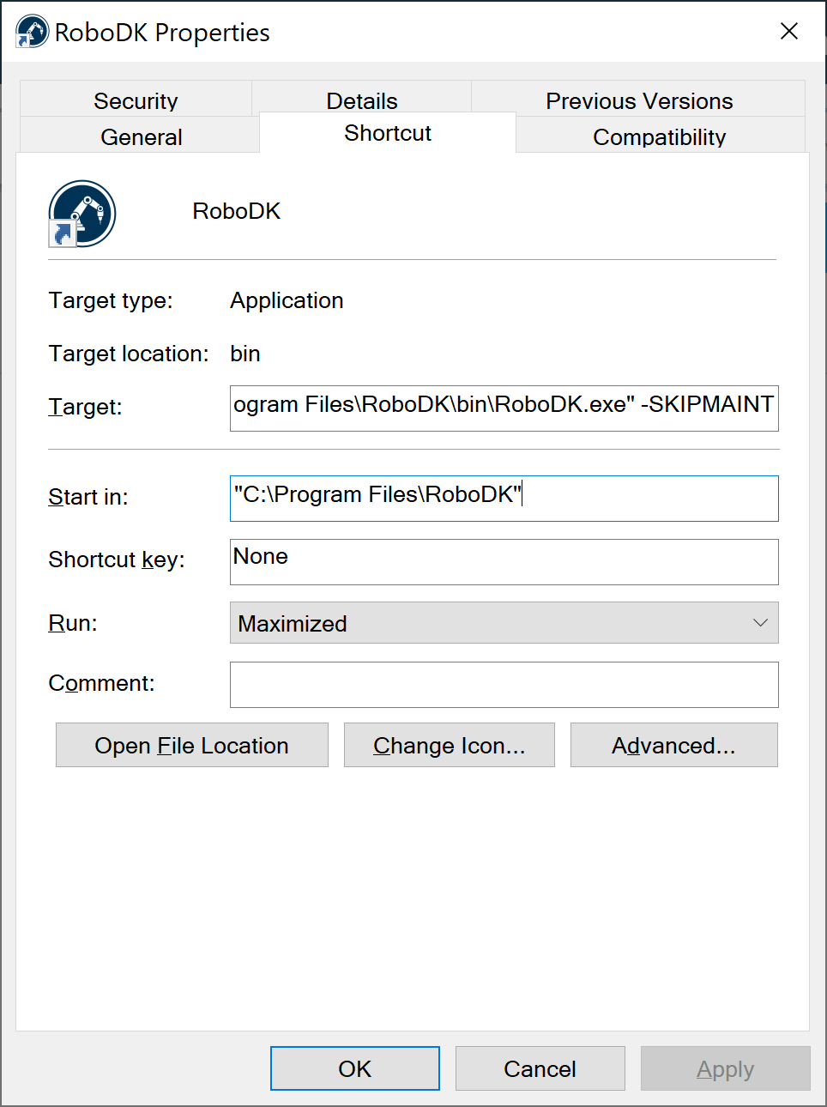Focus the Start in text field

[x=504, y=499]
